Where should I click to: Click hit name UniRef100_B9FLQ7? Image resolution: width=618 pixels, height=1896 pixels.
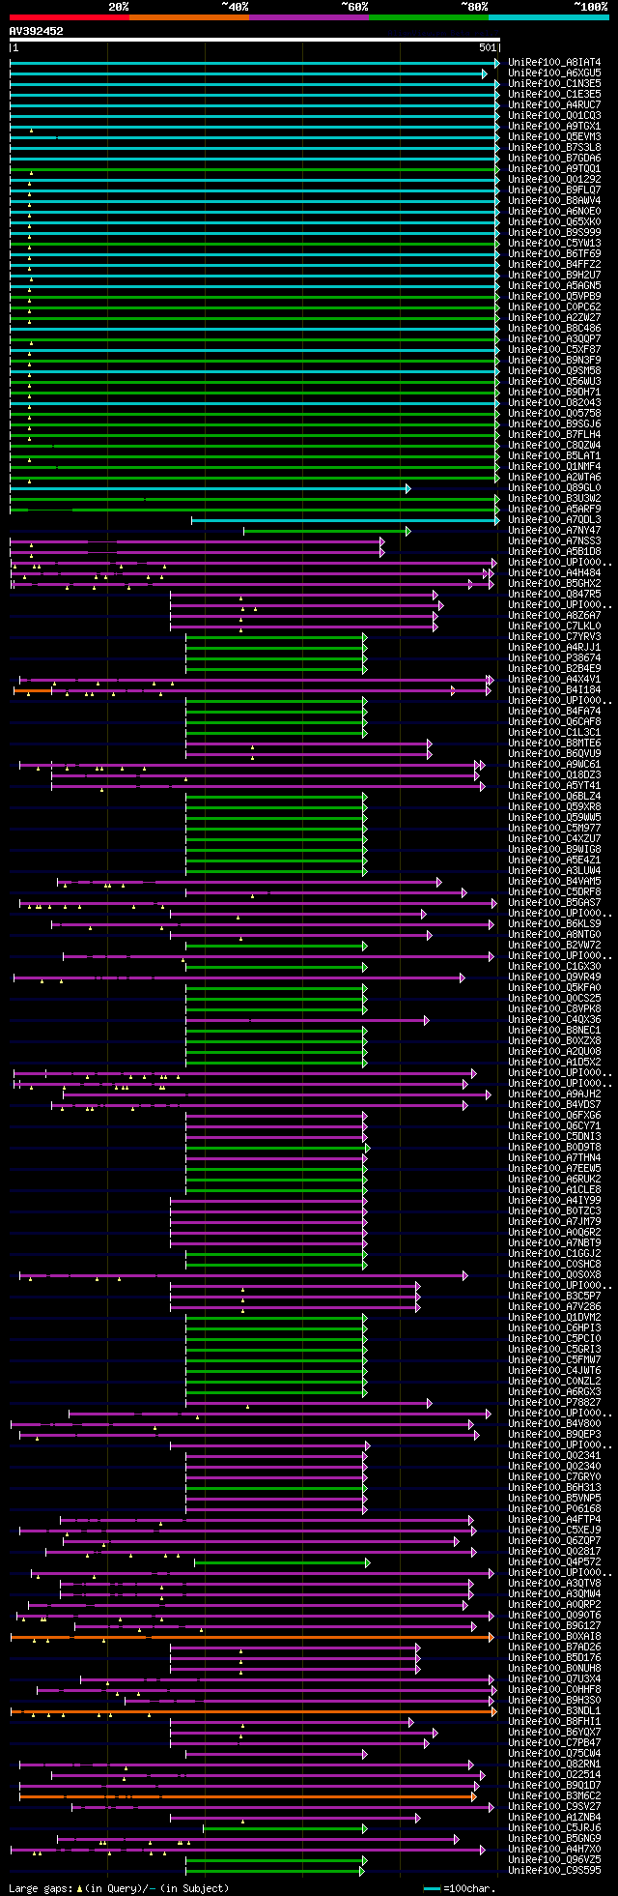[x=554, y=190]
